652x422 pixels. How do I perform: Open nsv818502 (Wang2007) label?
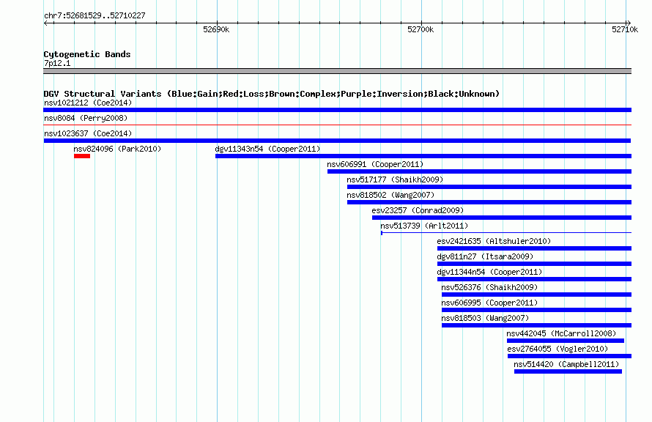pyautogui.click(x=390, y=195)
